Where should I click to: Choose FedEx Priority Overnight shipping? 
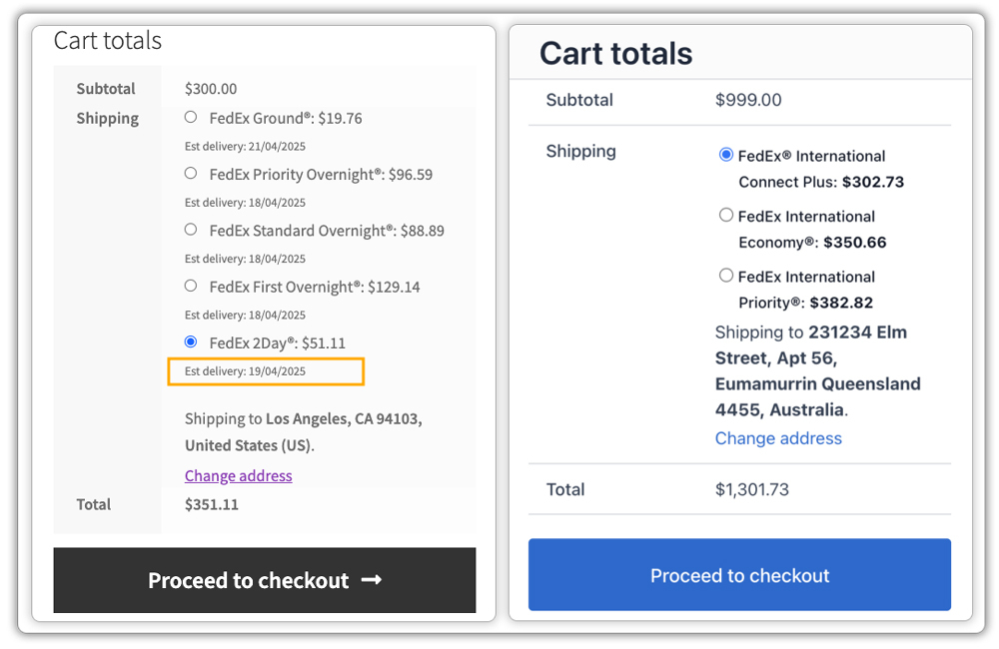pyautogui.click(x=190, y=173)
